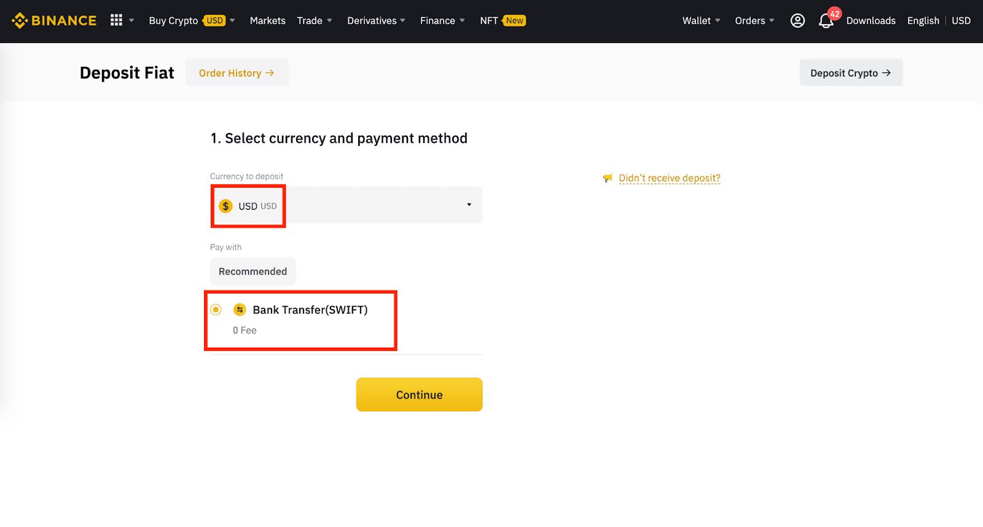983x527 pixels.
Task: Click the USD dollar coin icon
Action: pos(225,206)
